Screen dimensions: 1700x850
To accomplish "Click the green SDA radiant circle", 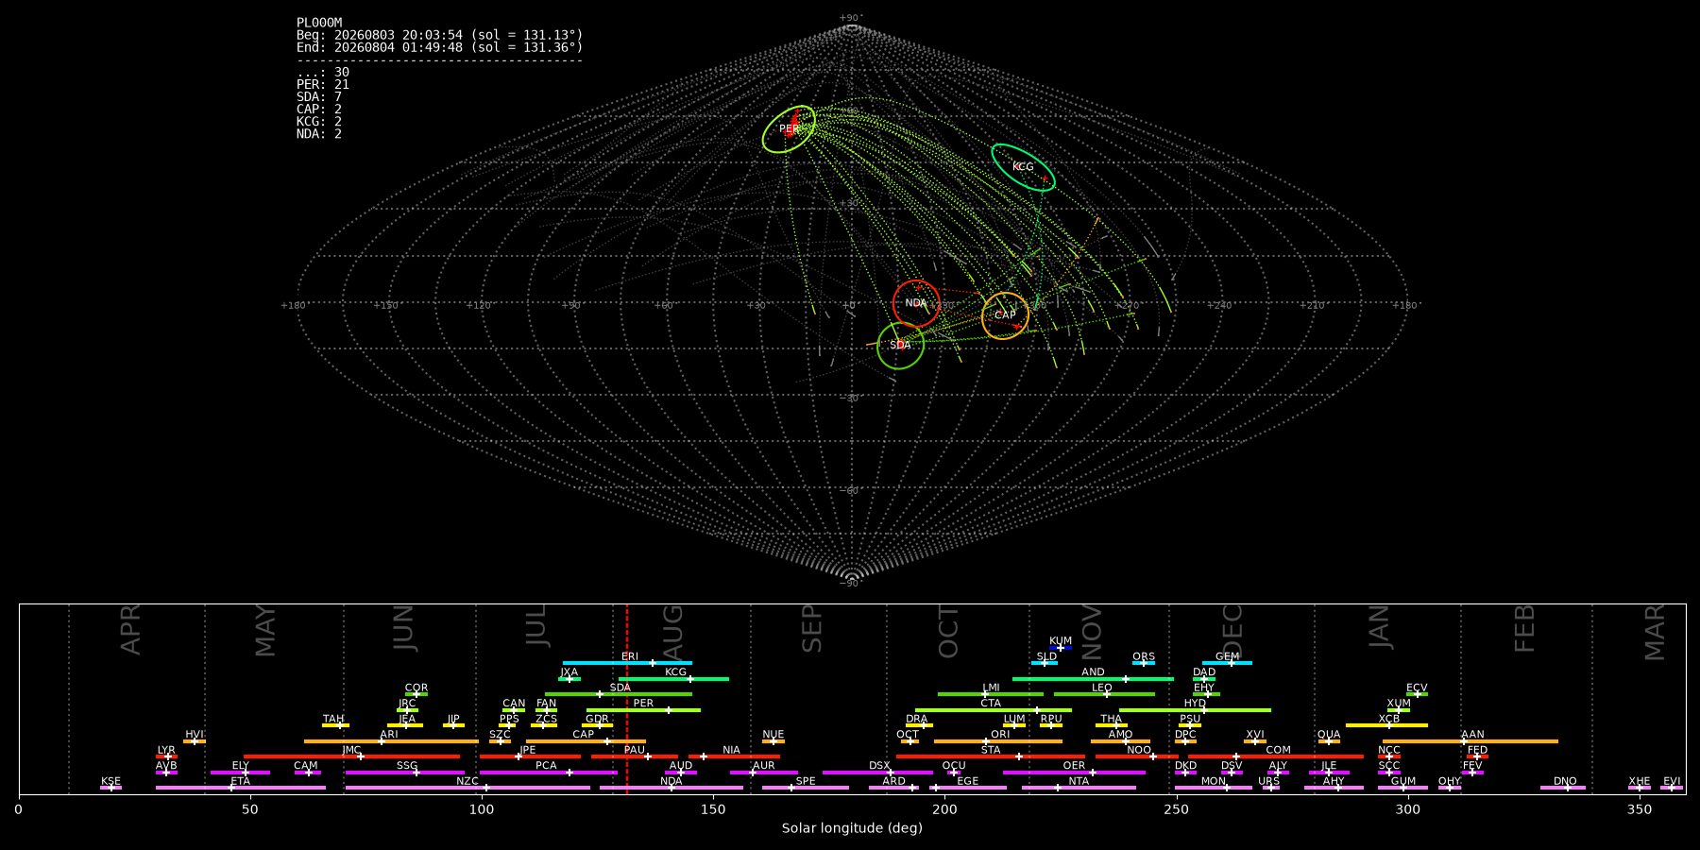I will click(900, 346).
